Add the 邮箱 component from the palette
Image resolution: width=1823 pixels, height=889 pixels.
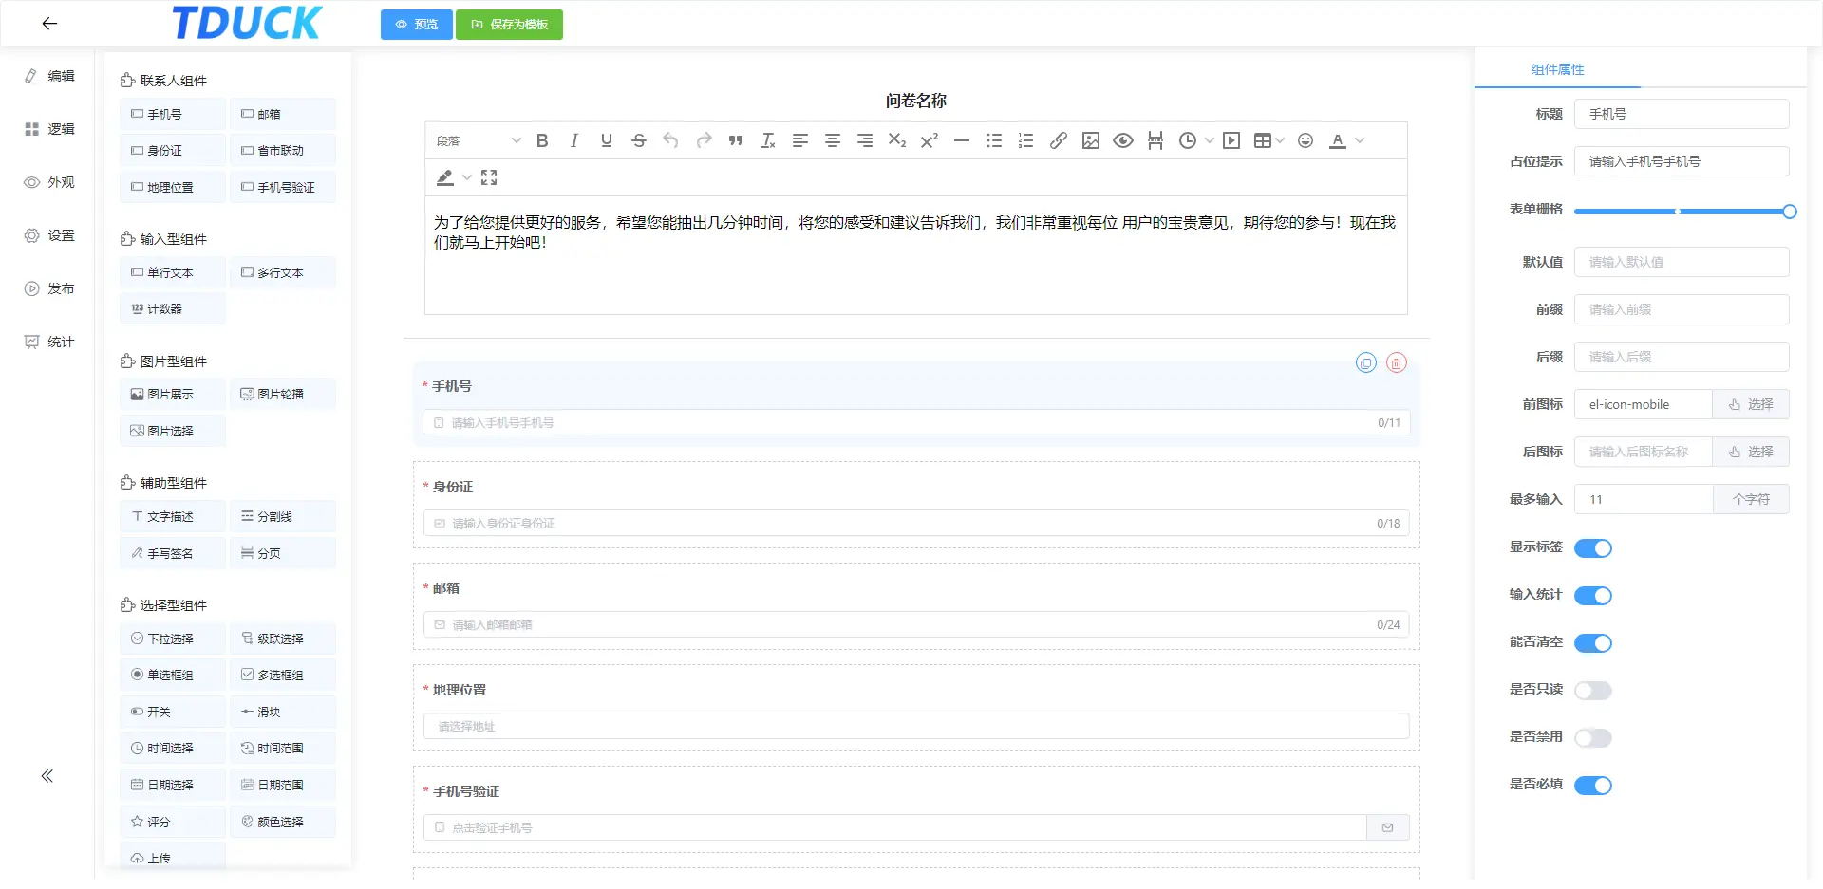[x=282, y=114]
